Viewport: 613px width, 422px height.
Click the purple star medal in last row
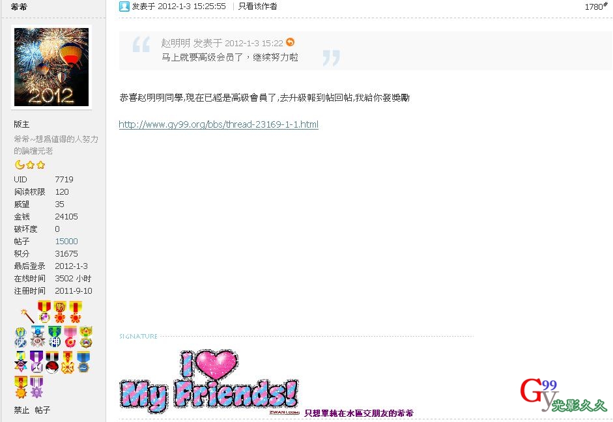point(36,387)
